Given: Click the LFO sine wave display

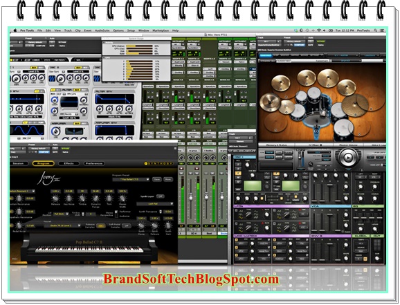Looking at the screenshot, I should tap(28, 130).
